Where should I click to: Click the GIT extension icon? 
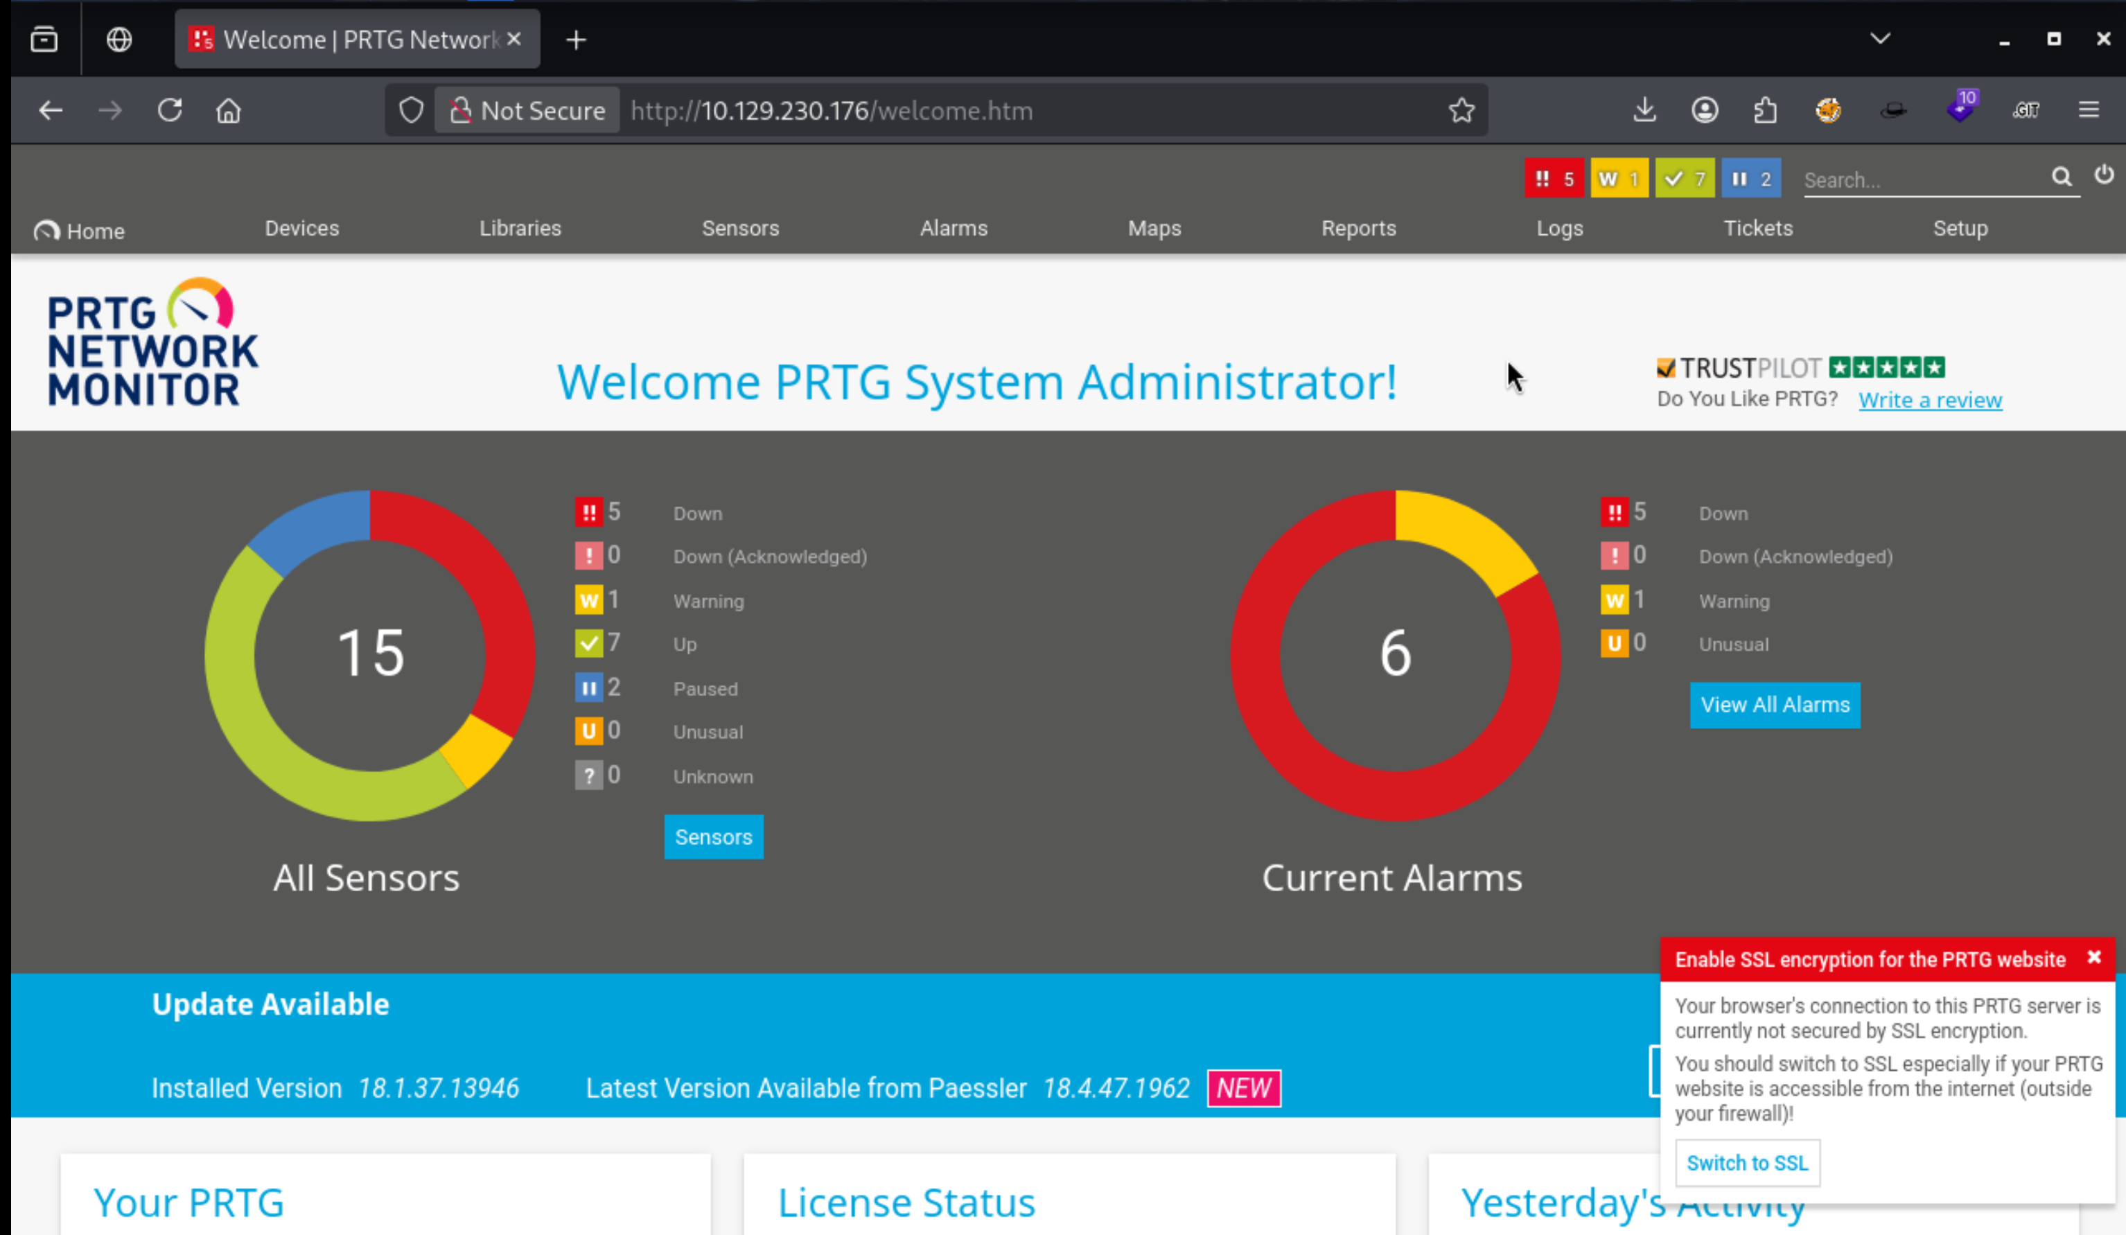[x=2026, y=110]
